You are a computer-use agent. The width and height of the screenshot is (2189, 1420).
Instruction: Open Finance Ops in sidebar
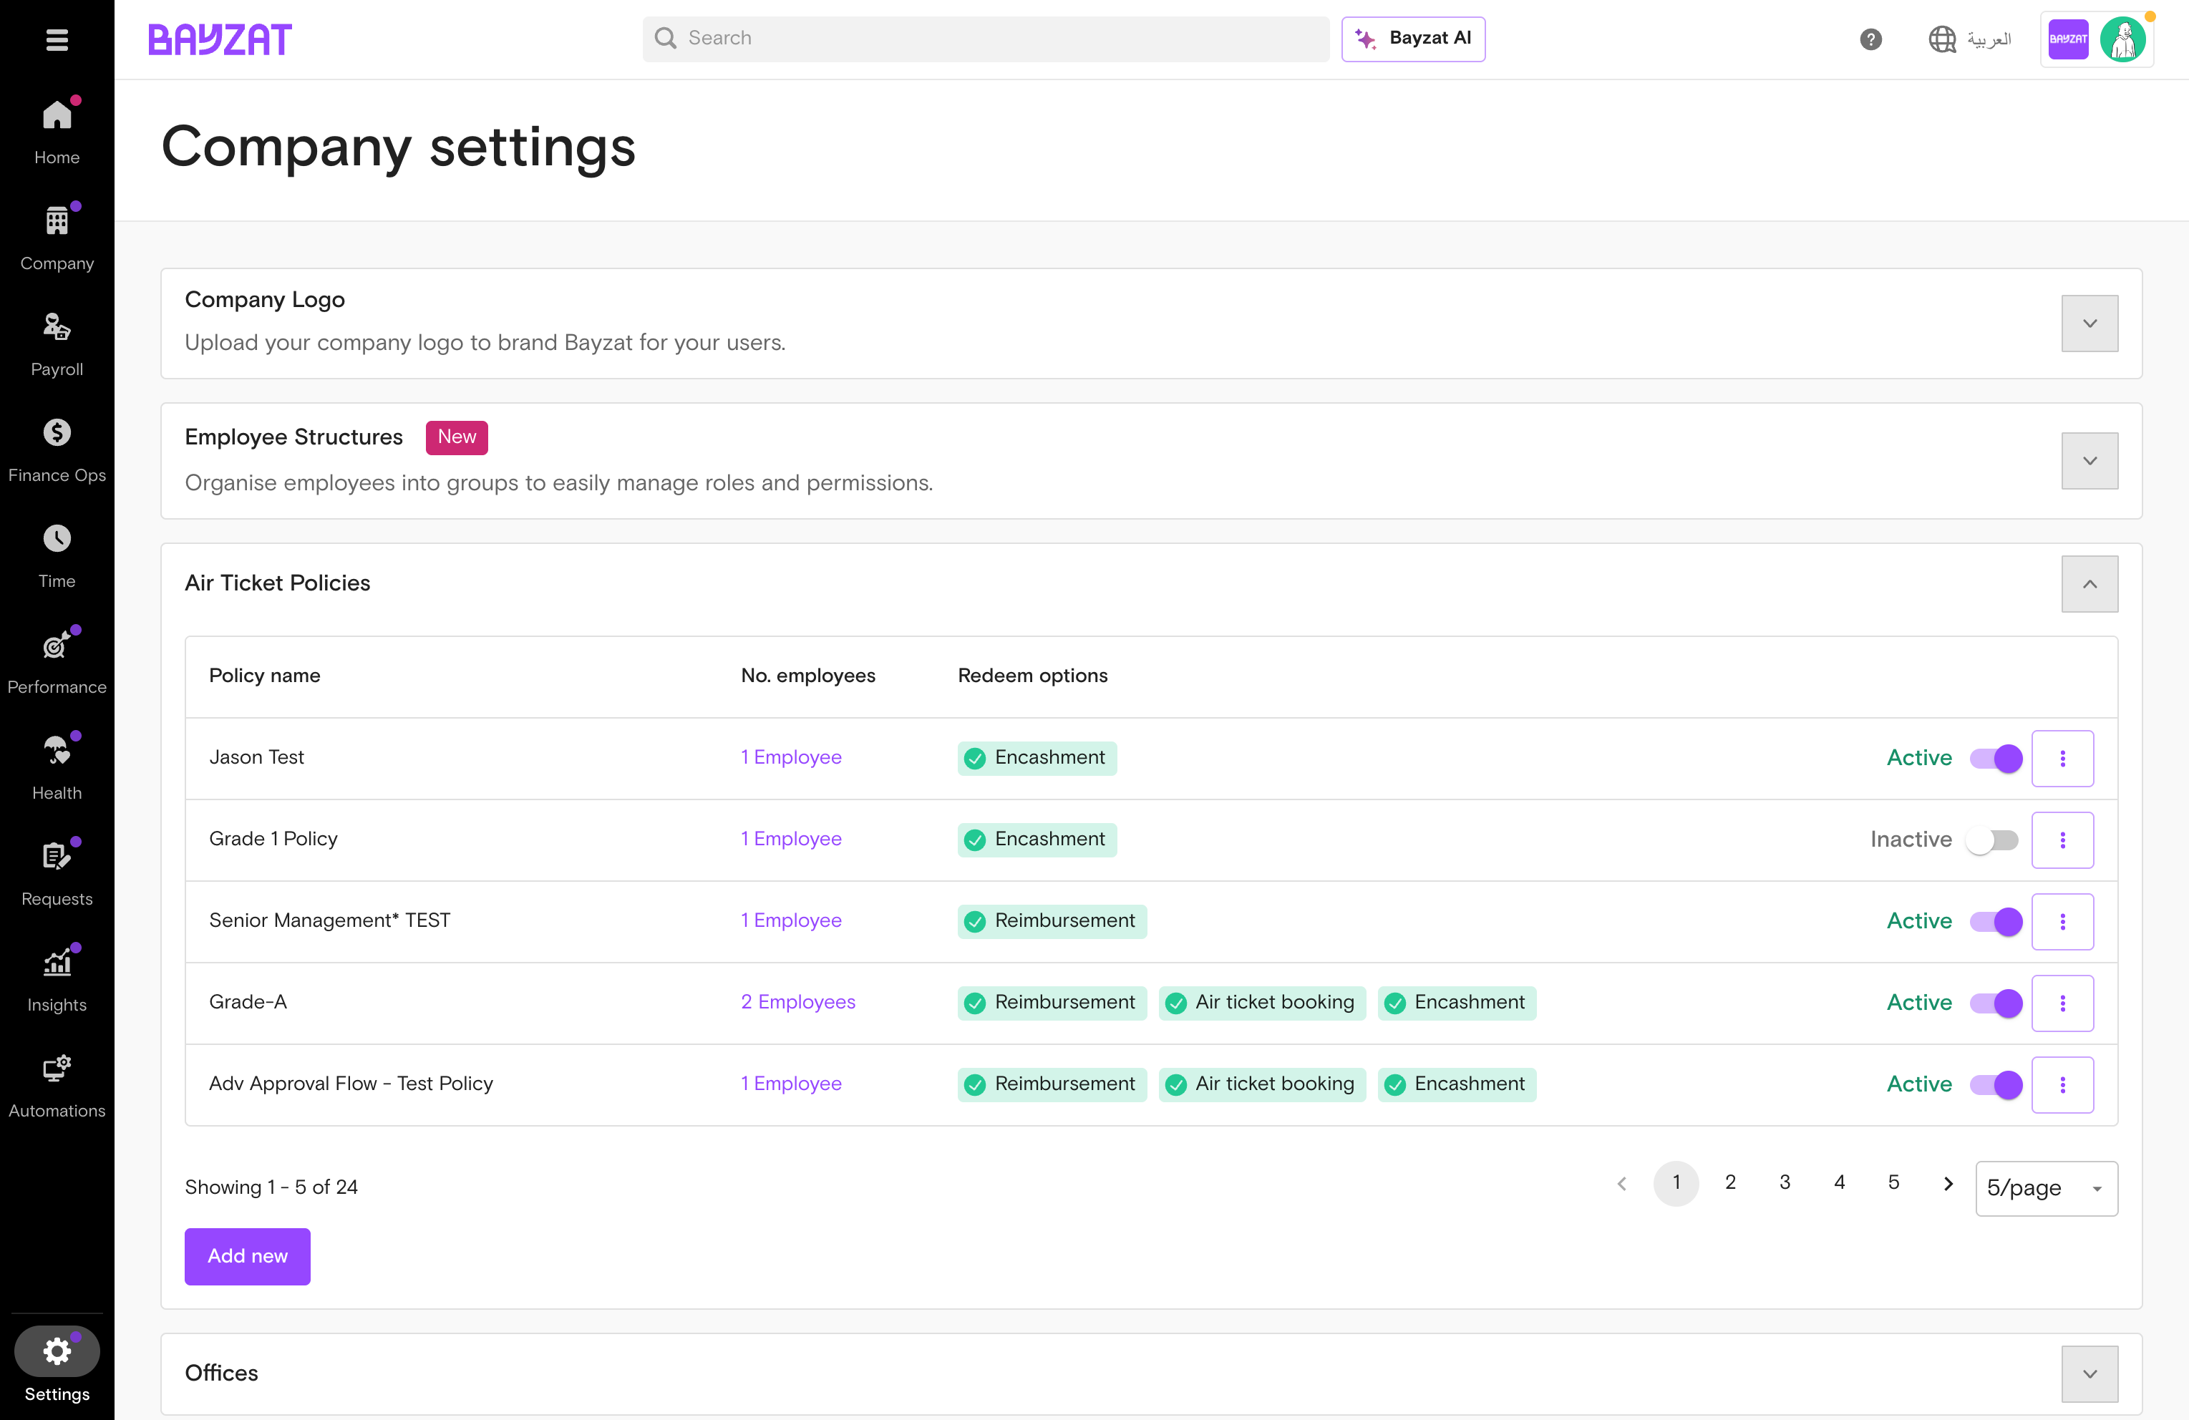(57, 449)
